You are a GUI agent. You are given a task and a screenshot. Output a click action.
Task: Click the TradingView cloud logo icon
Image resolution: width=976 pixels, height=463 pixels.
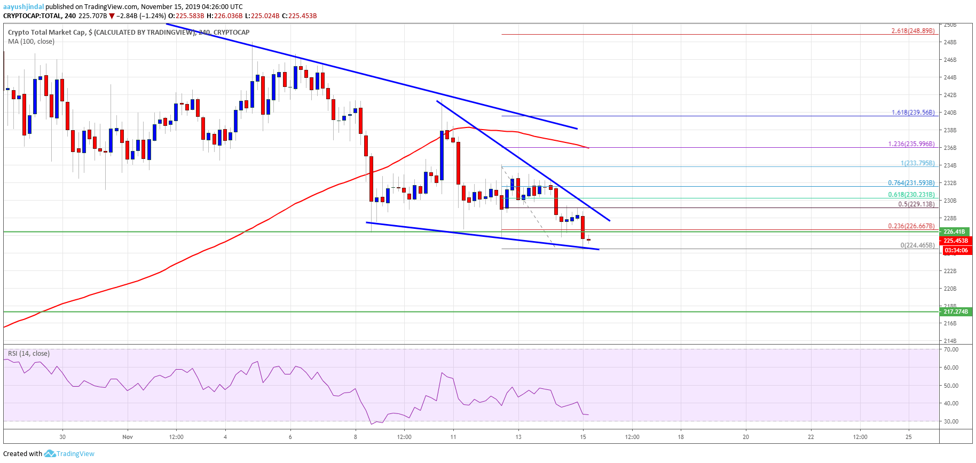[50, 453]
